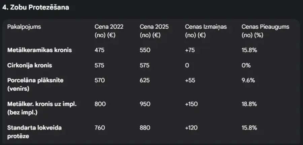Click the Cena 2022 column header
Image resolution: width=303 pixels, height=145 pixels.
coord(109,31)
